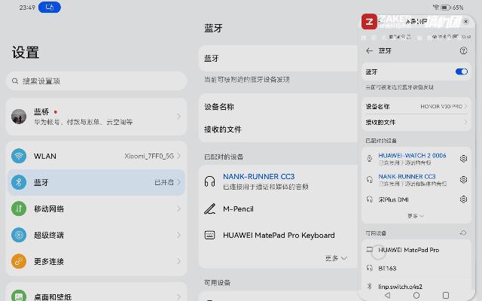
Task: Open settings gear for NANK-RUNNER CC3
Action: 464,179
